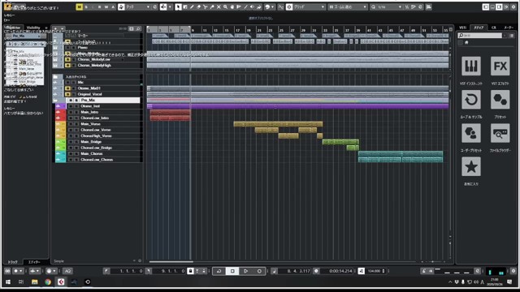
Task: Toggle the yellow global mute M button
Action: (x=79, y=7)
